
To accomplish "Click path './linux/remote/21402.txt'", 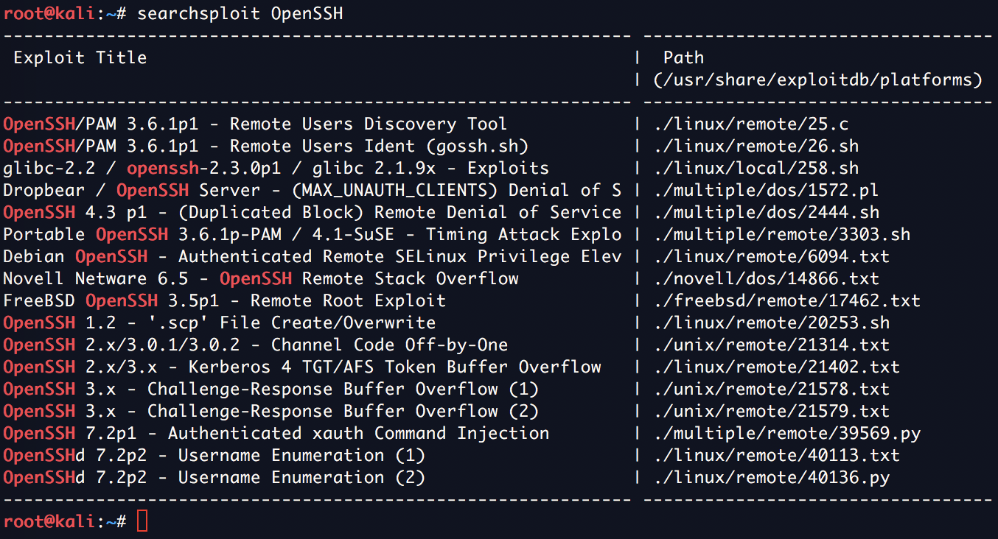I will pyautogui.click(x=776, y=367).
